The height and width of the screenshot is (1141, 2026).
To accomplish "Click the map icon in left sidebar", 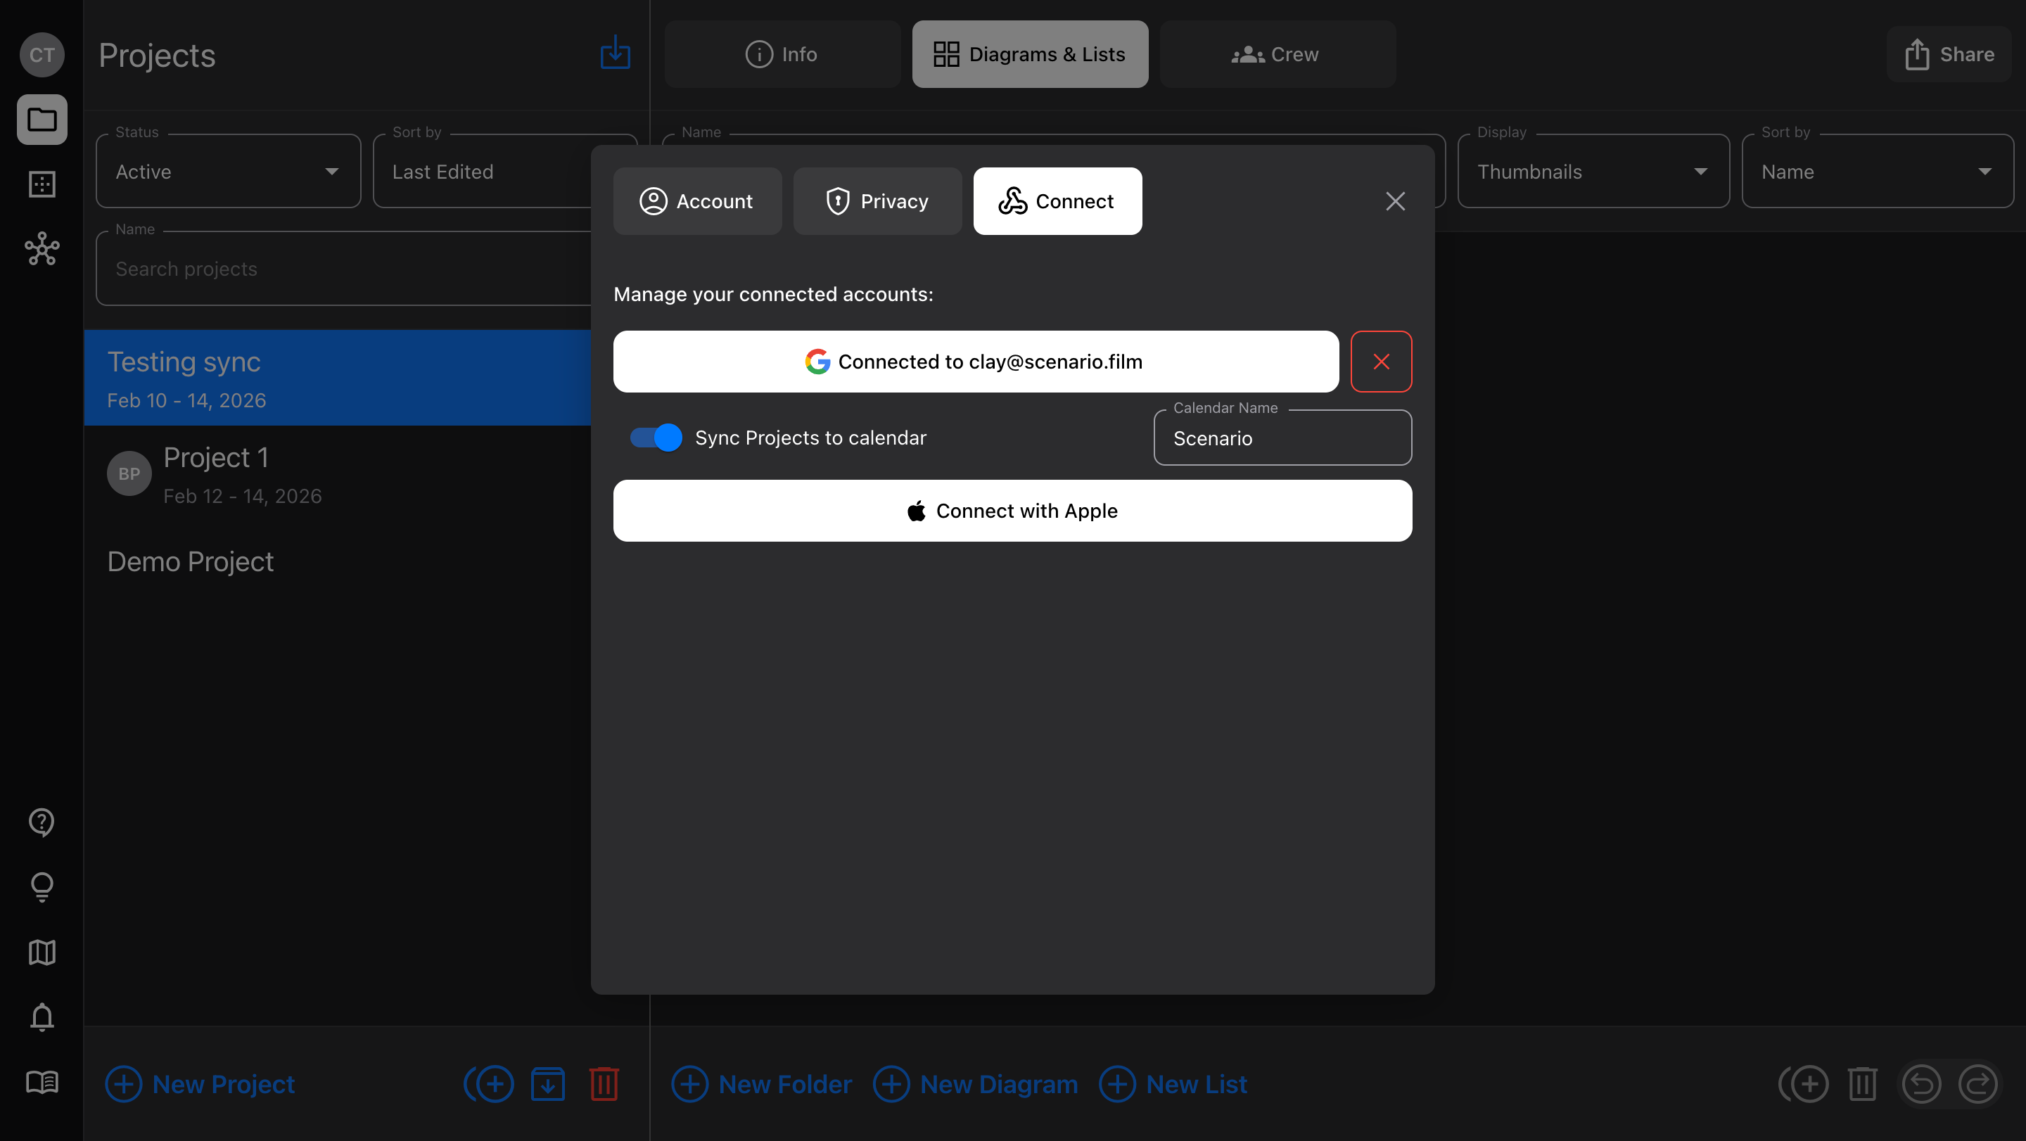I will pos(42,952).
